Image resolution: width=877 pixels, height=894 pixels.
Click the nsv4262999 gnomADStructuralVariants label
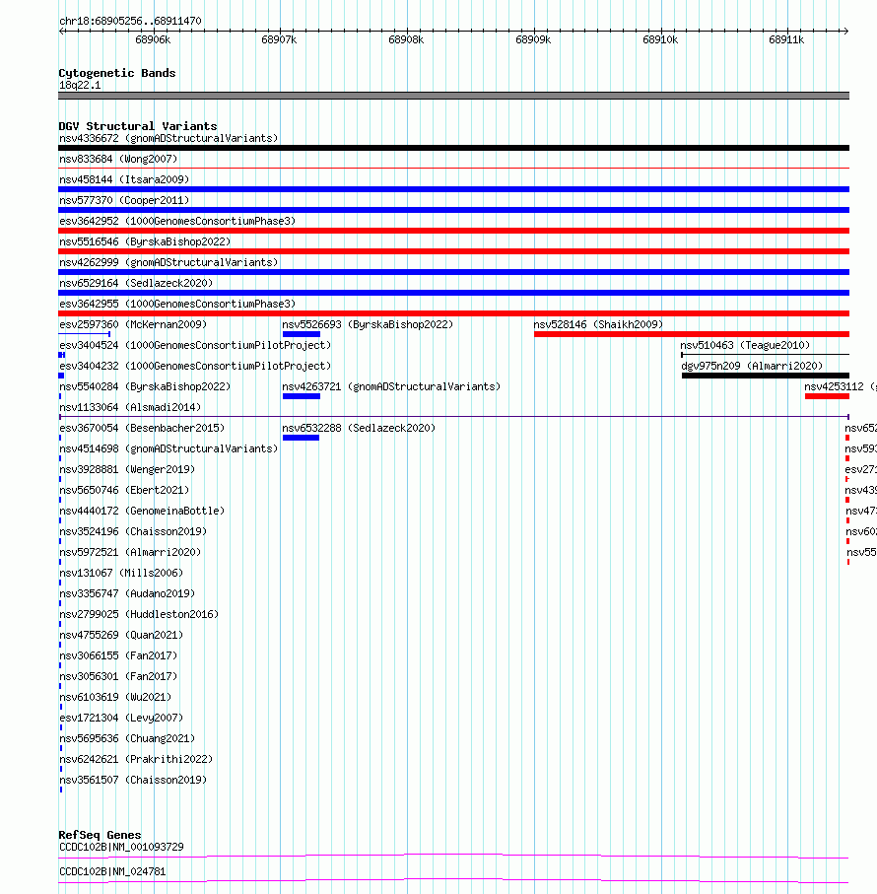click(169, 262)
